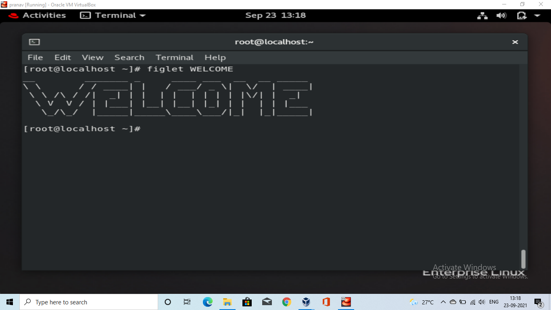Open the Mail app from the taskbar
Image resolution: width=551 pixels, height=310 pixels.
(267, 302)
